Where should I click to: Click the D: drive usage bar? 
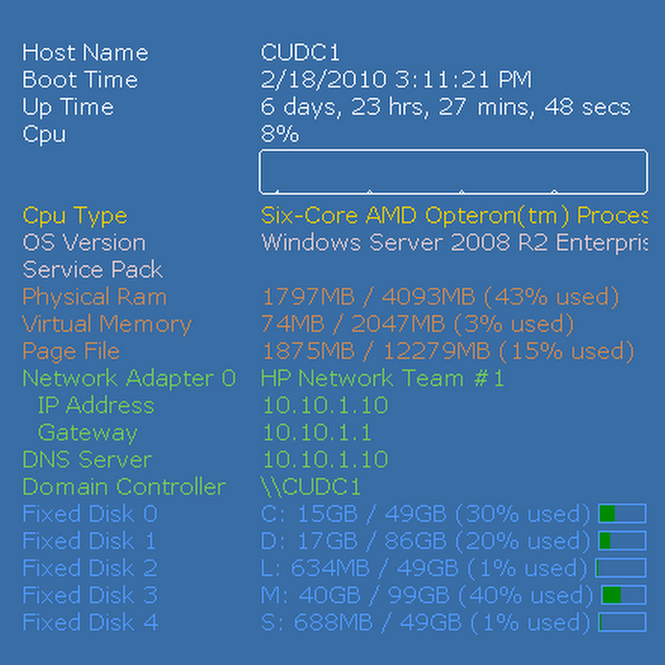[x=623, y=541]
